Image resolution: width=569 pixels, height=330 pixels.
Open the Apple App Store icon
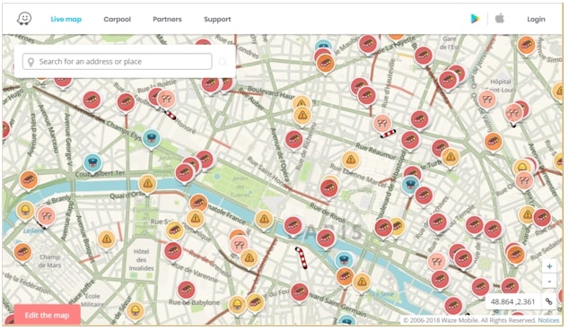coord(500,18)
